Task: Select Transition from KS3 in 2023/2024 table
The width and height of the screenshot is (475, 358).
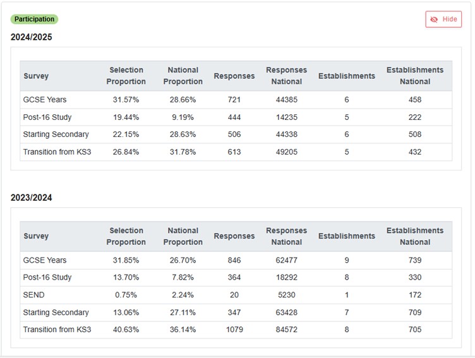Action: [x=57, y=330]
